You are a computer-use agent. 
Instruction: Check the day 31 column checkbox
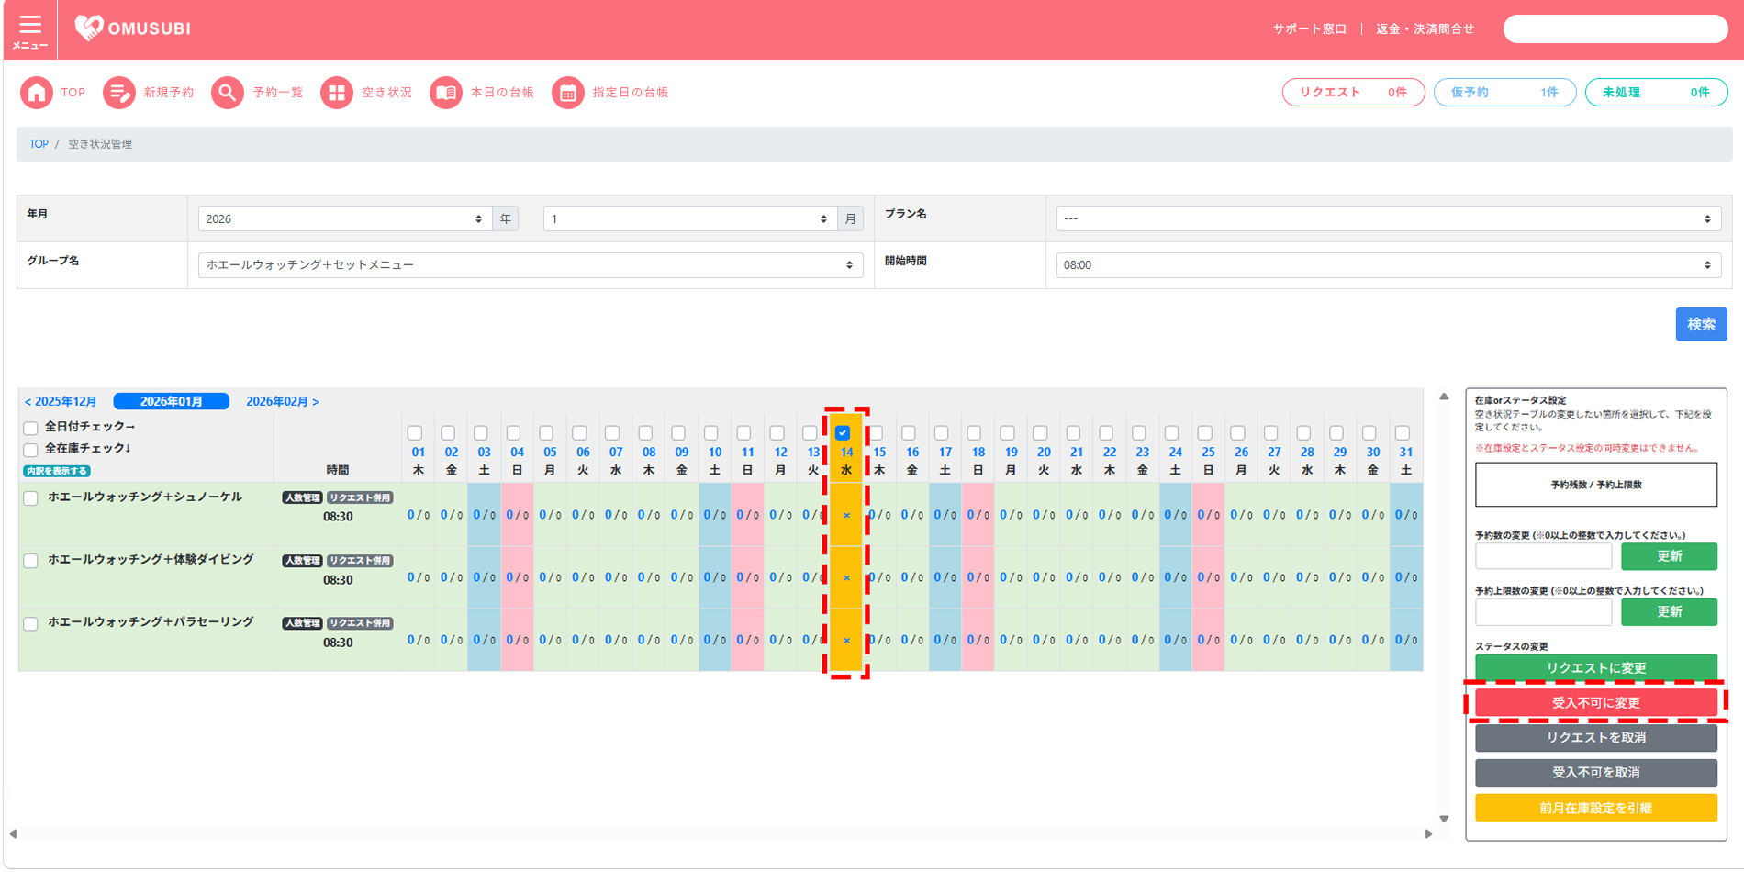coord(1403,432)
